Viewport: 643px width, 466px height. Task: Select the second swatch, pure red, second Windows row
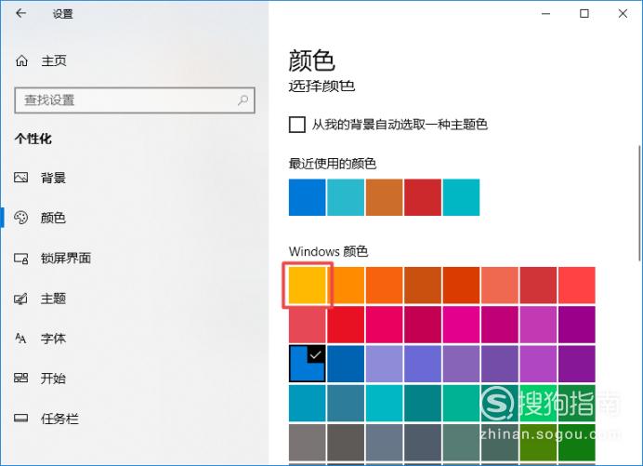(346, 325)
